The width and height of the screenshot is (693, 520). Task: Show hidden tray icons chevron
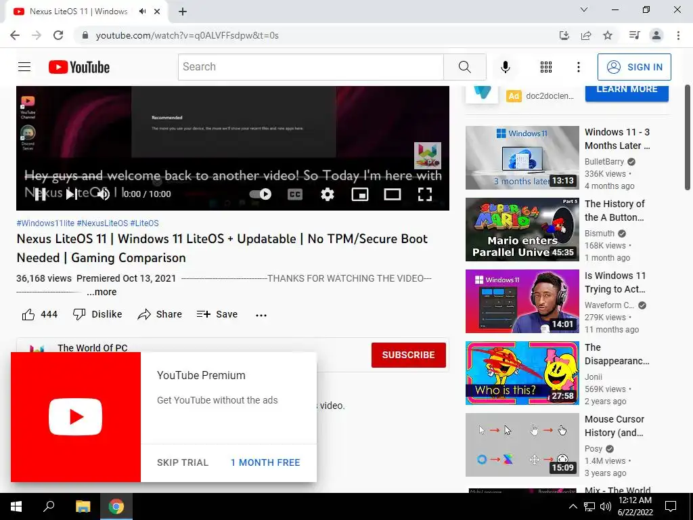[x=573, y=506]
